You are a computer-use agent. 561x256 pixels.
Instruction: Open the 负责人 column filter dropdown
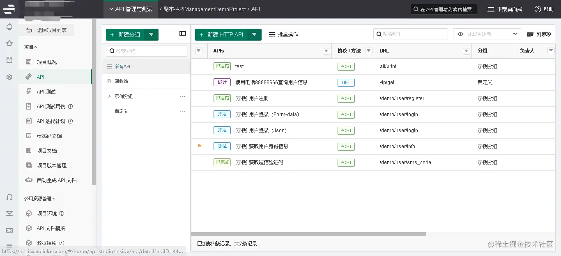click(x=551, y=51)
